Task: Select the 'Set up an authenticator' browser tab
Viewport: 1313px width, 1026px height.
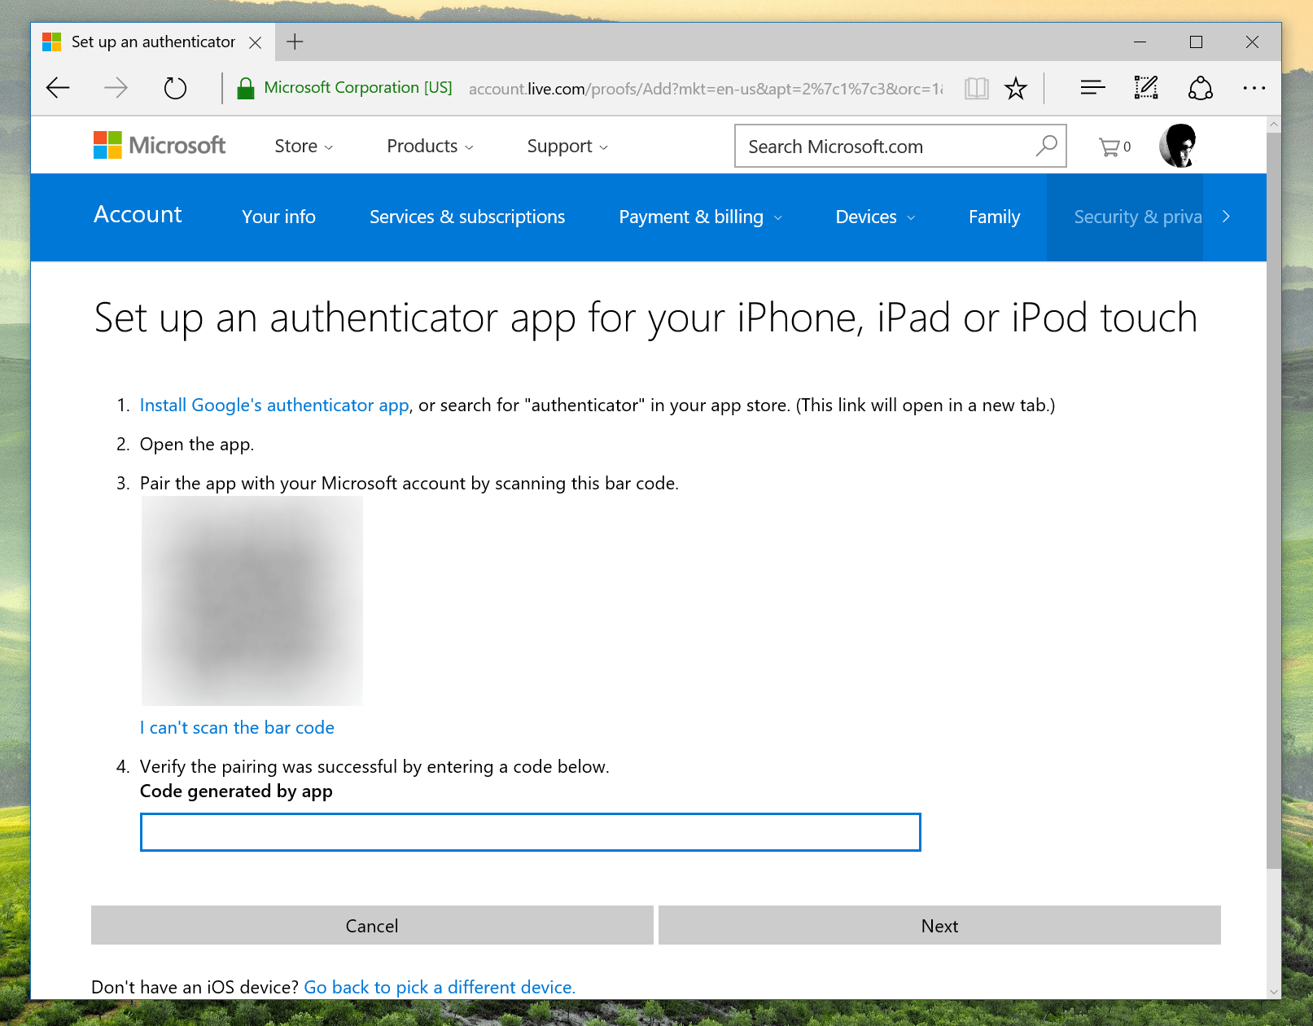Action: (x=153, y=42)
